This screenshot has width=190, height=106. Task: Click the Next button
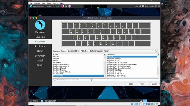[x=142, y=84]
